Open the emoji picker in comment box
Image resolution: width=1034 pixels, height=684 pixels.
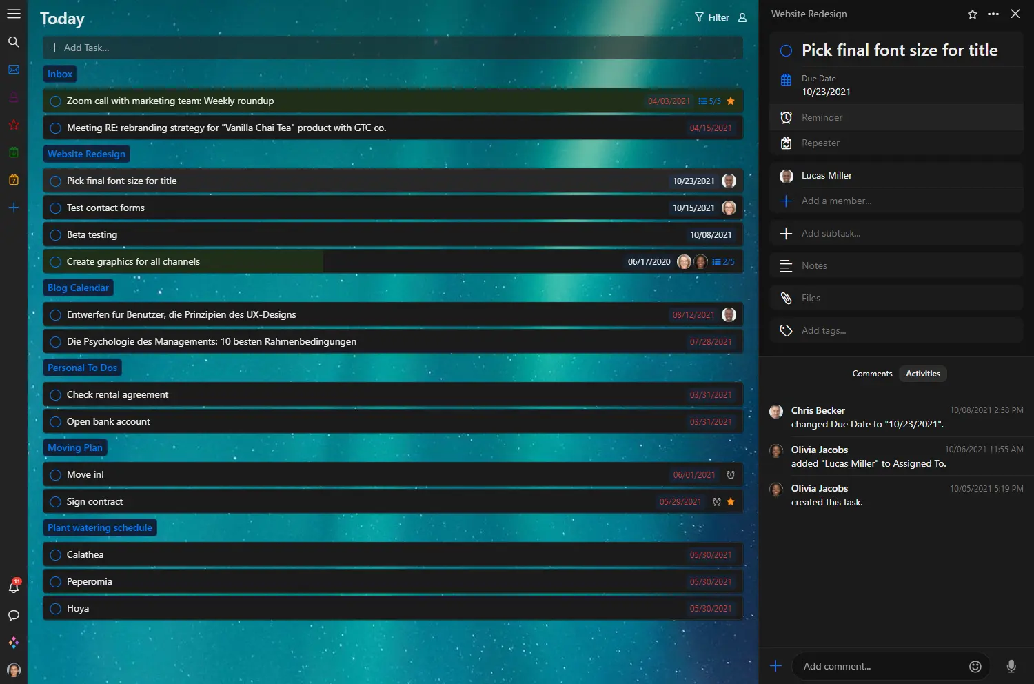(x=975, y=666)
